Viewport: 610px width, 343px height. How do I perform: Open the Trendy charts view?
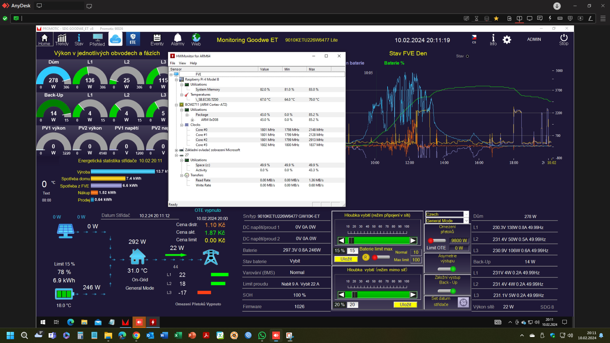tap(62, 40)
